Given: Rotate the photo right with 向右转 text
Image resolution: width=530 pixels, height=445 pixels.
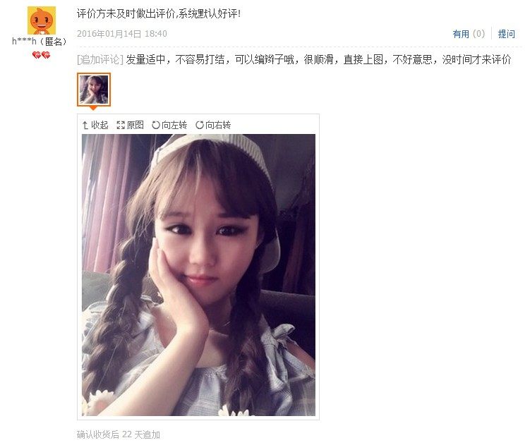Looking at the screenshot, I should [x=218, y=126].
